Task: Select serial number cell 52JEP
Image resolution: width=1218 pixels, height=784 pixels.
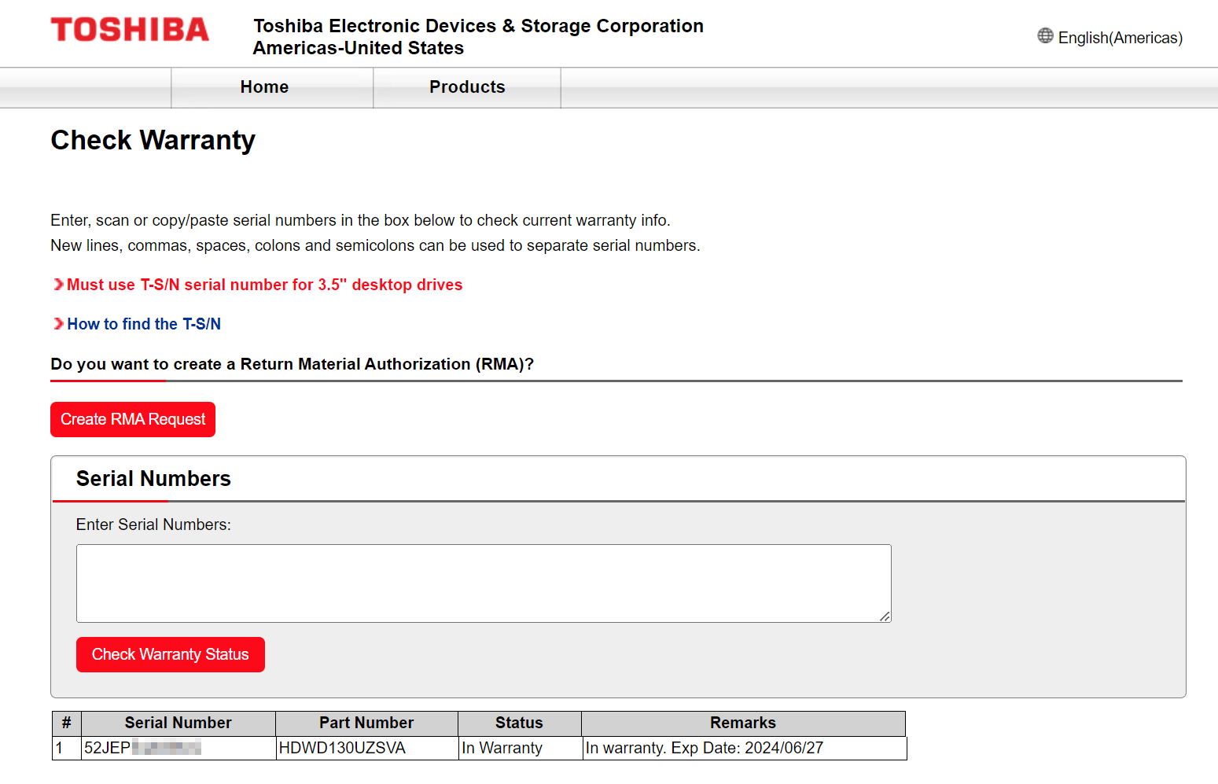Action: click(178, 748)
